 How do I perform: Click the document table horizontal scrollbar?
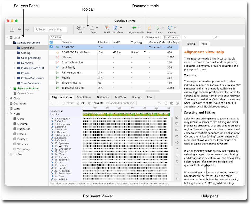pyautogui.click(x=153, y=91)
